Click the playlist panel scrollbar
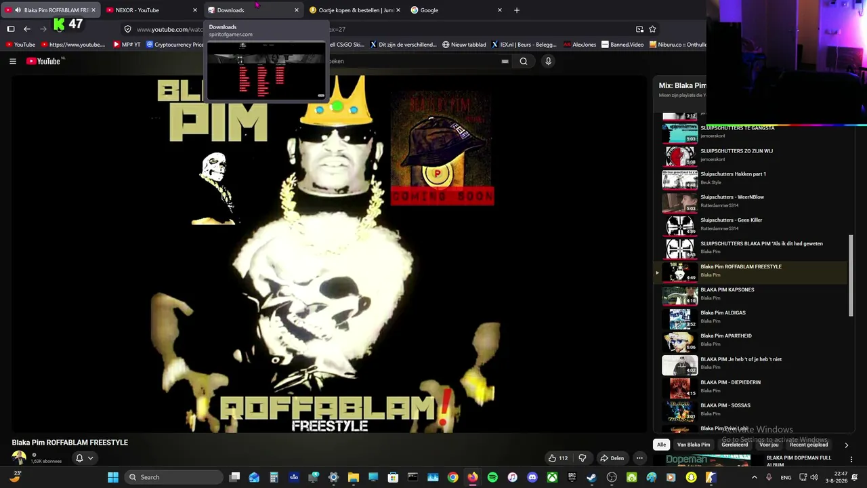Screen dimensions: 867x488 point(851,275)
